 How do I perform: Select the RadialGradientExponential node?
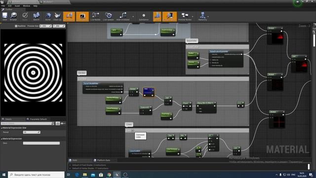click(x=226, y=58)
